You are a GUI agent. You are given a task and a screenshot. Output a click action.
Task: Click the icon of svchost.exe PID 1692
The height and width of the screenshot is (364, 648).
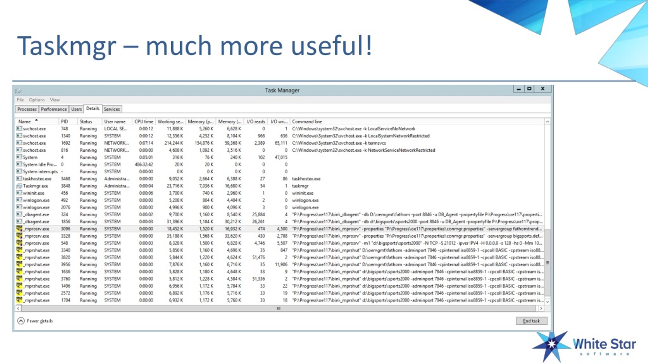tap(19, 143)
